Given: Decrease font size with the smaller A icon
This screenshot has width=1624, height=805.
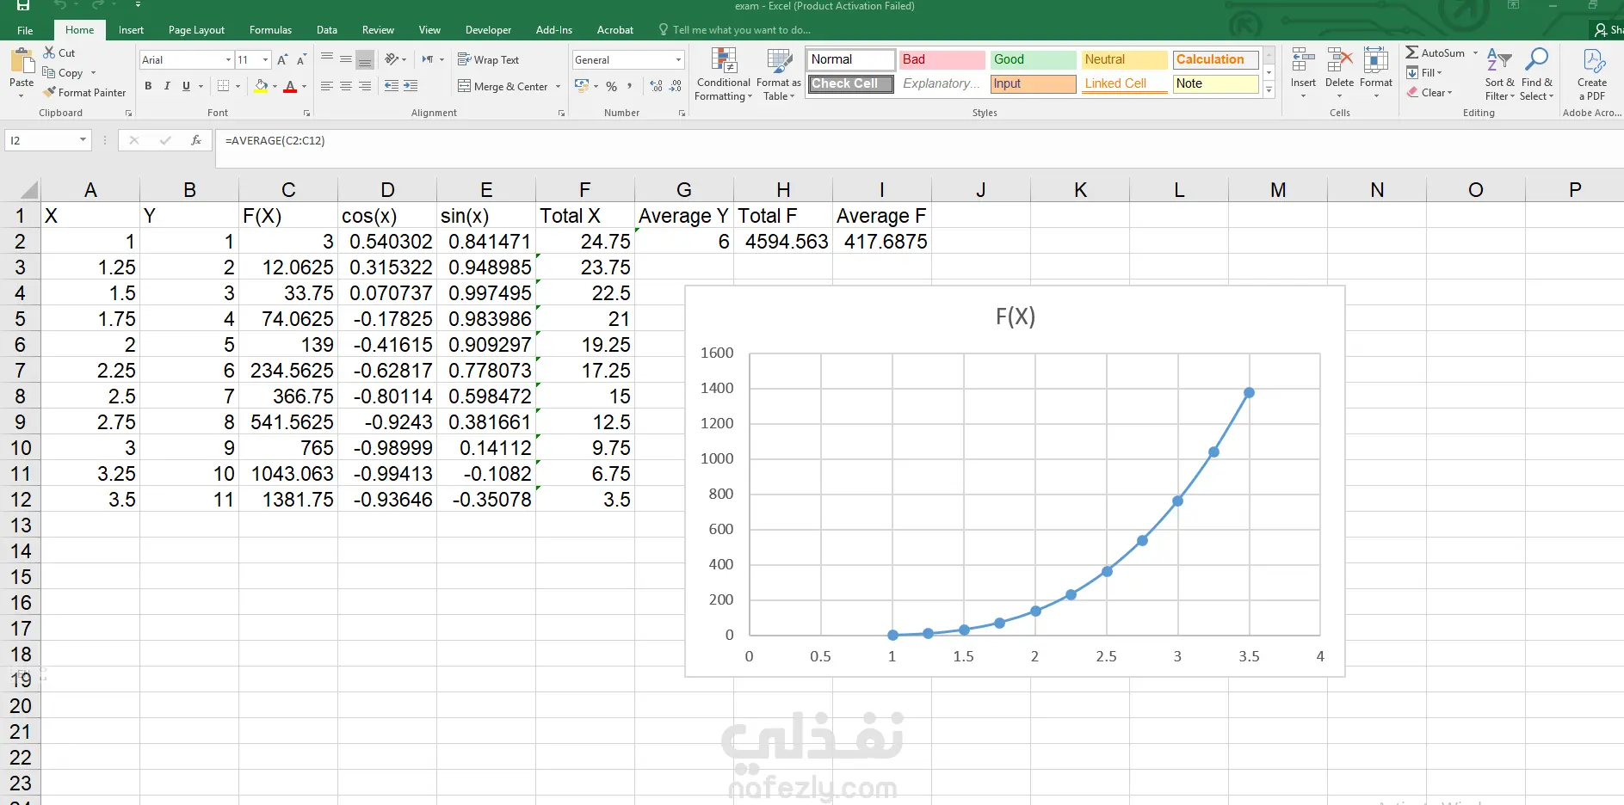Looking at the screenshot, I should [x=301, y=59].
